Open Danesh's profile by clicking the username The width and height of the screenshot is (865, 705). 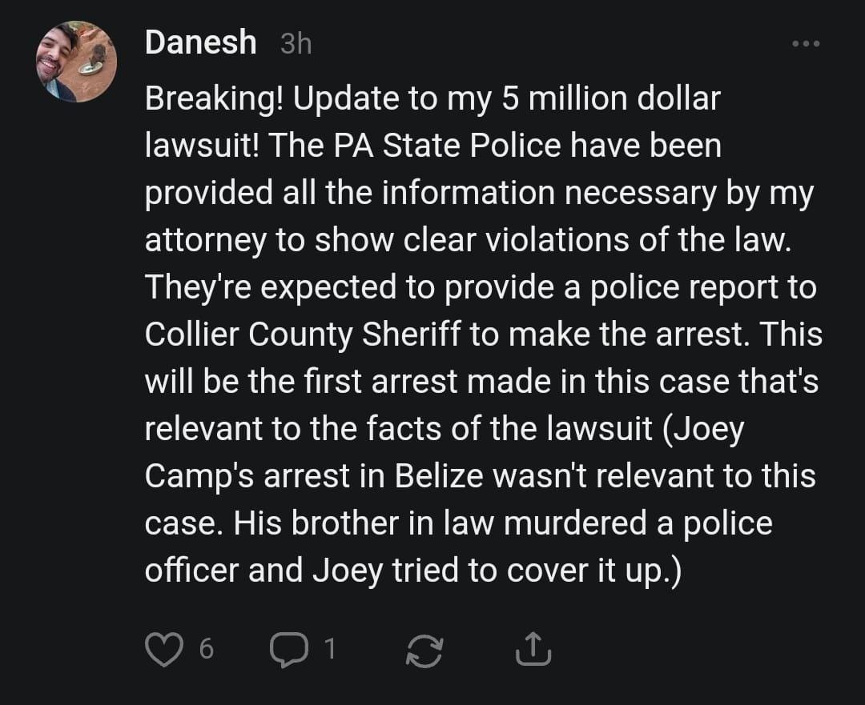[200, 42]
